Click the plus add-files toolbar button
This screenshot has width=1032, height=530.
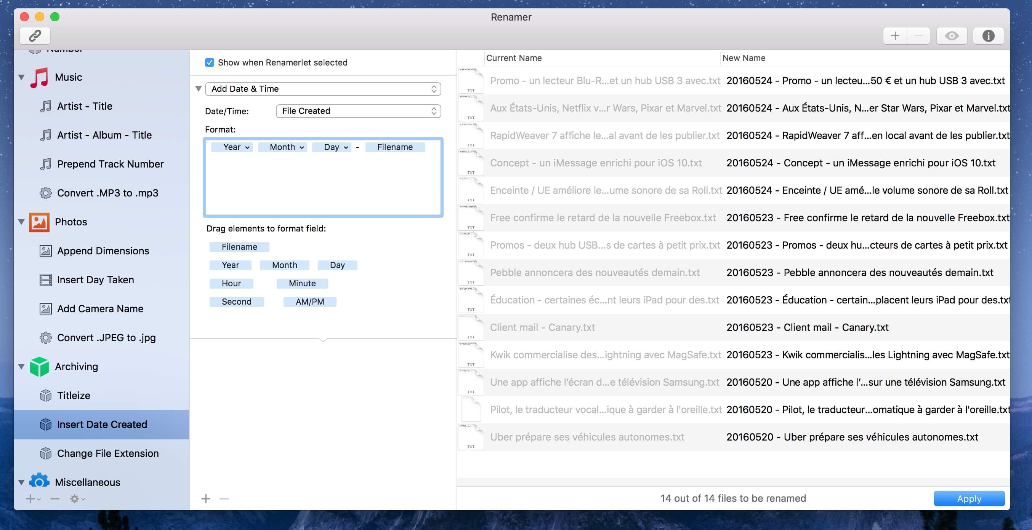click(x=895, y=36)
